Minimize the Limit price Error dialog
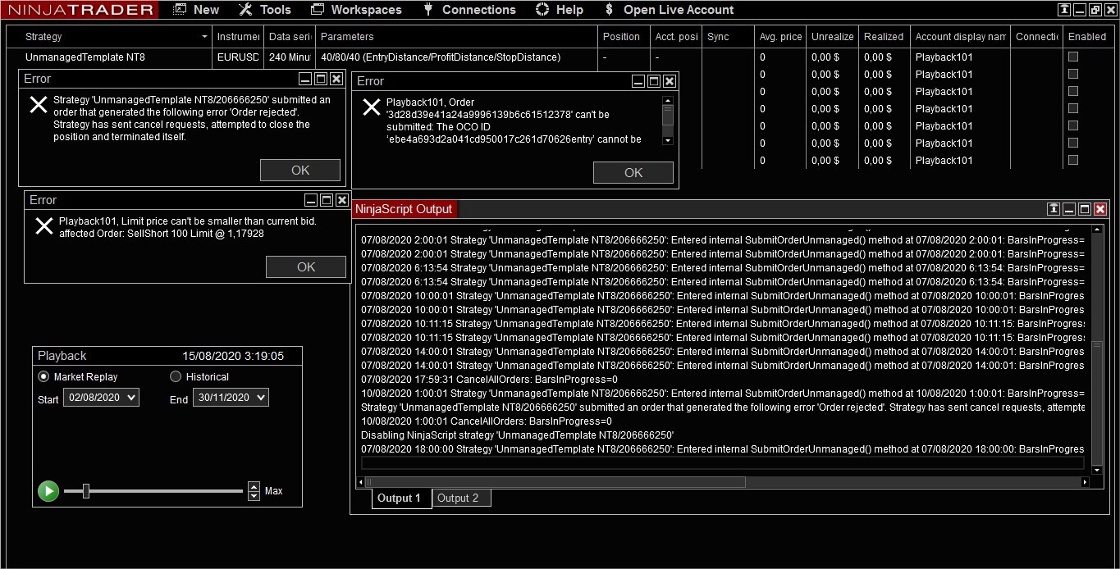1120x569 pixels. [x=311, y=200]
